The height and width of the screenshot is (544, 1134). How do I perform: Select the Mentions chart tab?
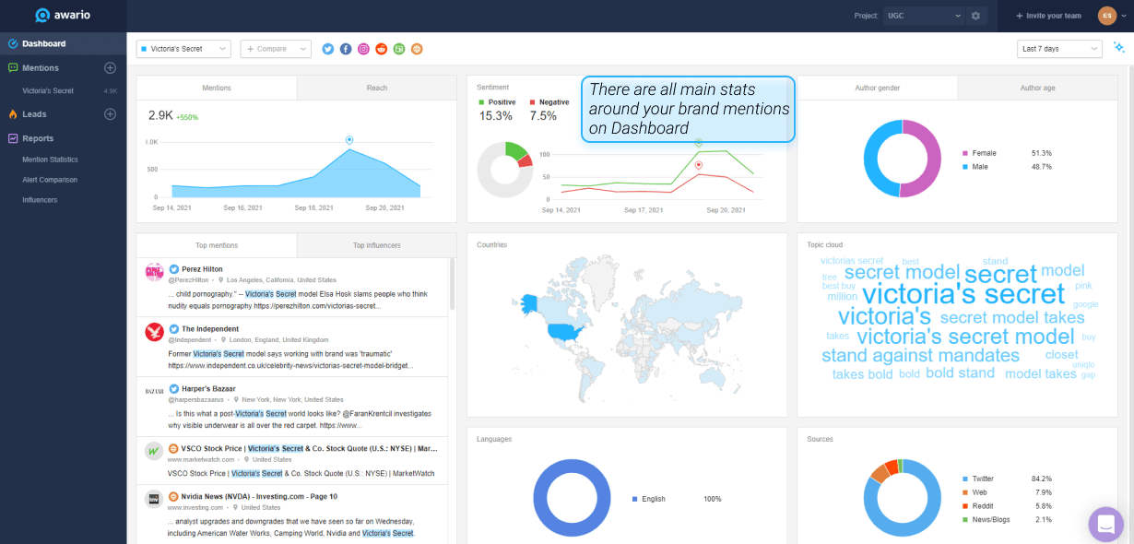pos(217,88)
